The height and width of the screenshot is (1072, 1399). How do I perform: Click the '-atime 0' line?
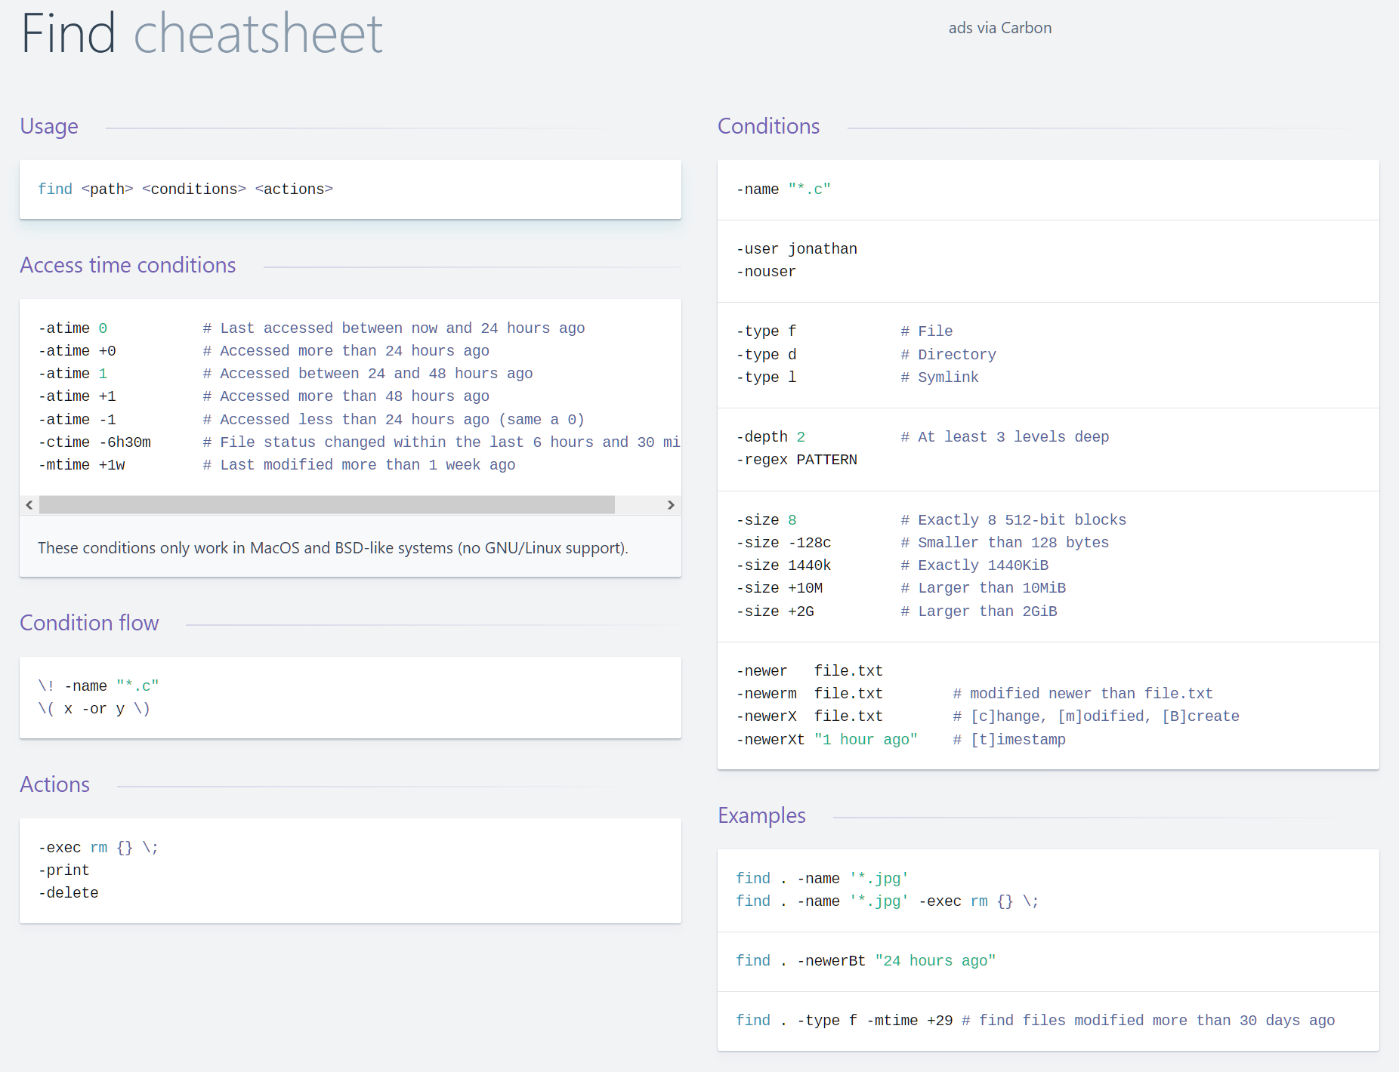tap(311, 328)
